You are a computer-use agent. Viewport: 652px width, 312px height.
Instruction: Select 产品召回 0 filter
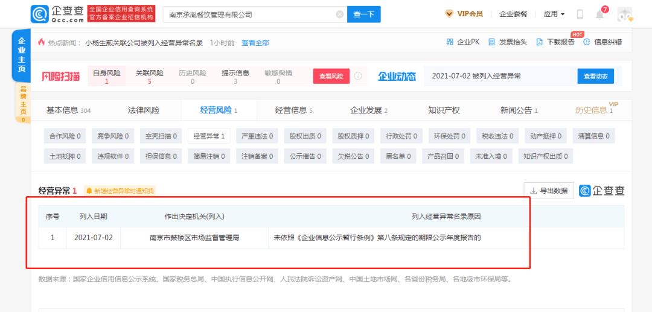443,156
